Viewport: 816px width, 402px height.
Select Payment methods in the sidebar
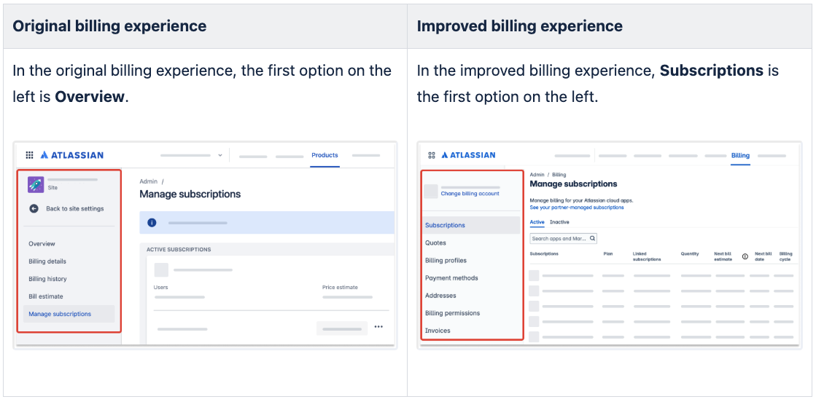pos(451,278)
